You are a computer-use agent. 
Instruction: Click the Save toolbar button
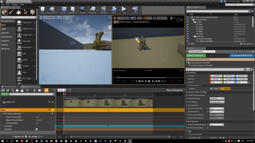[42, 10]
